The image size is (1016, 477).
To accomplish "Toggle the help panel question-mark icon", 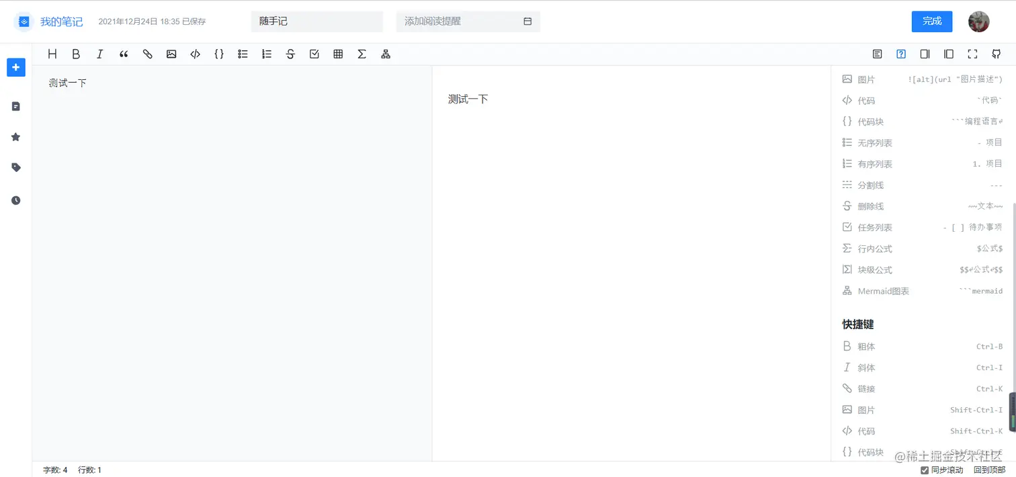I will tap(901, 54).
